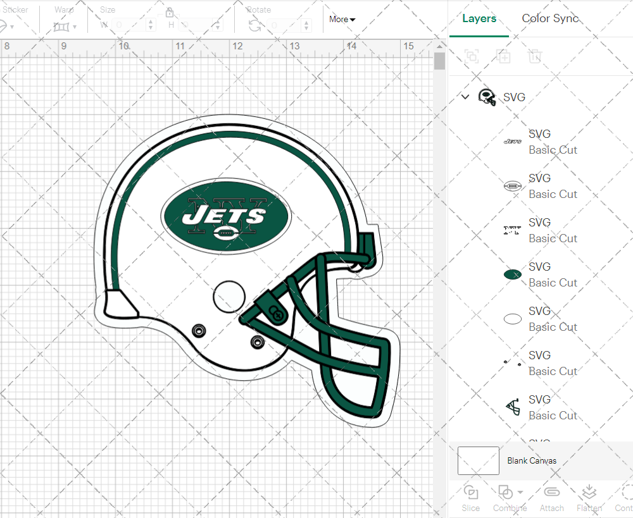Click the Slice tool

tap(470, 497)
